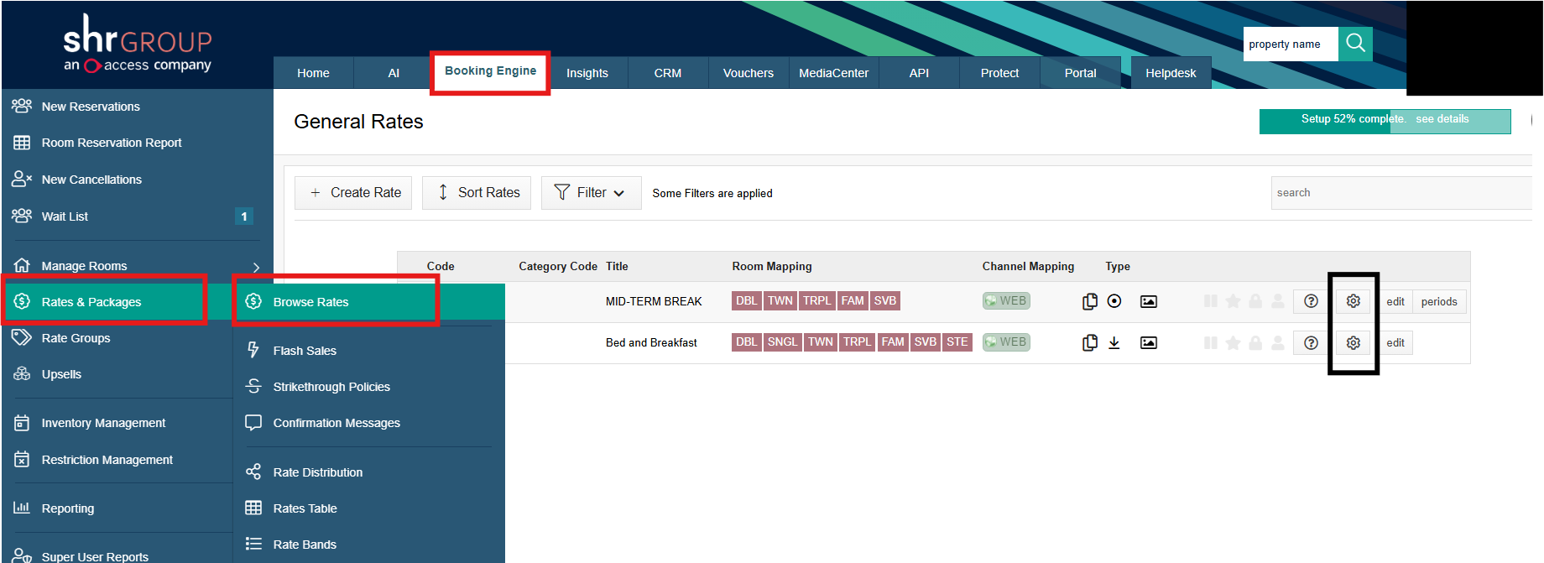Screen dimensions: 1544x563
Task: Open Restriction Management in sidebar
Action: click(x=107, y=460)
